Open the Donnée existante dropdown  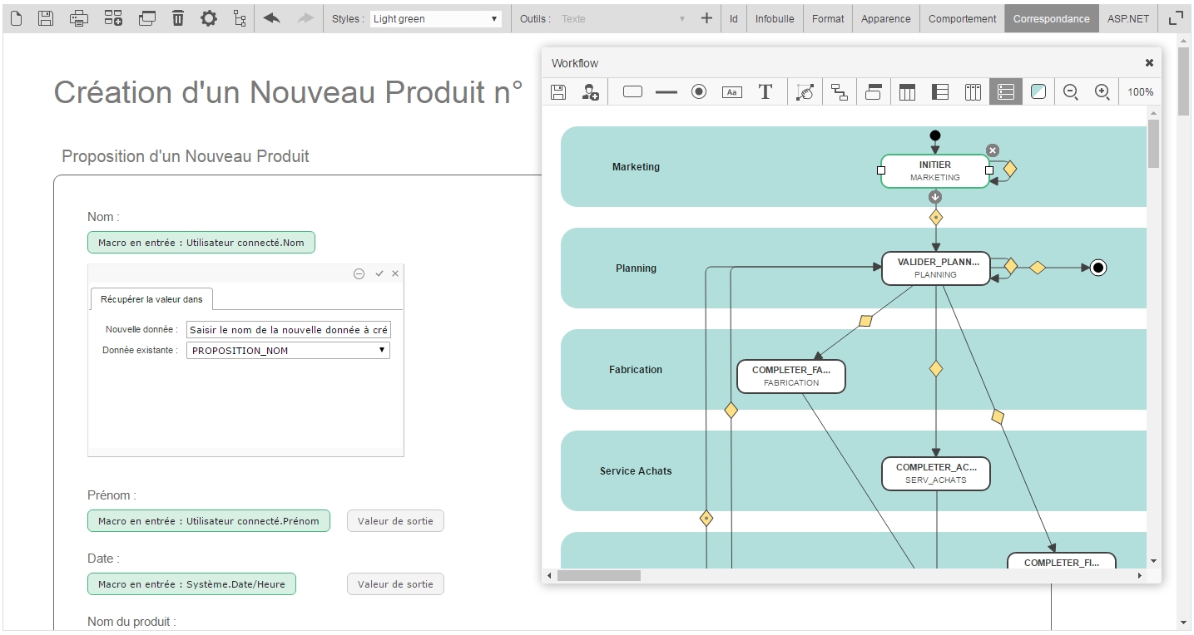point(288,351)
